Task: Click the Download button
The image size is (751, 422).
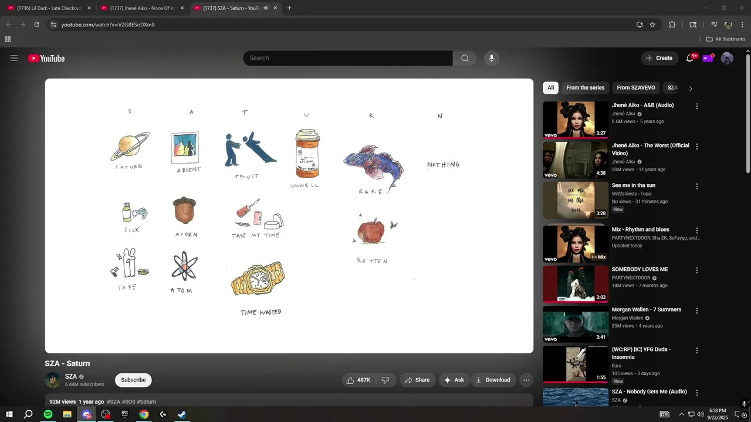Action: pyautogui.click(x=493, y=380)
